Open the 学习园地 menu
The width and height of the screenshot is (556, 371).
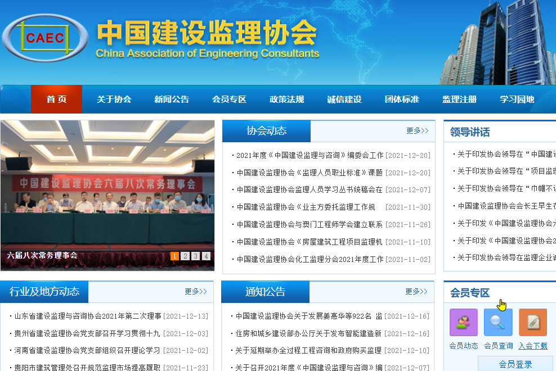(x=517, y=99)
